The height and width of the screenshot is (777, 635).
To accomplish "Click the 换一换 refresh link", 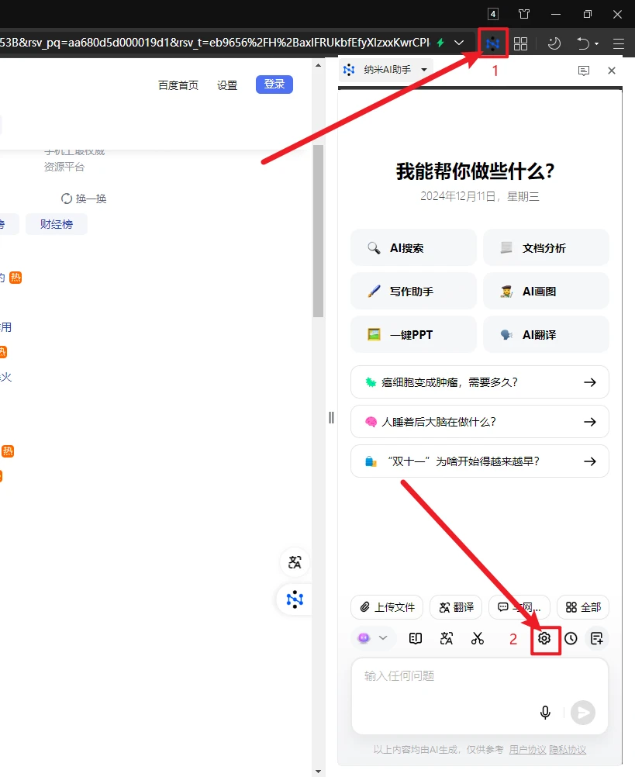I will 84,199.
